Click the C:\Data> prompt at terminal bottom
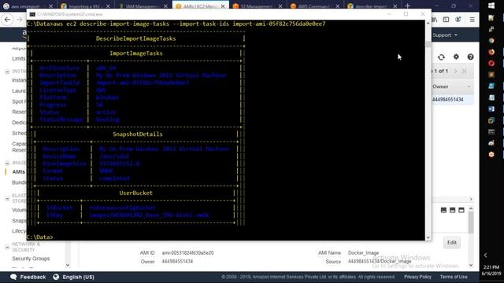Screen dimensions: 504x283 click(x=39, y=237)
